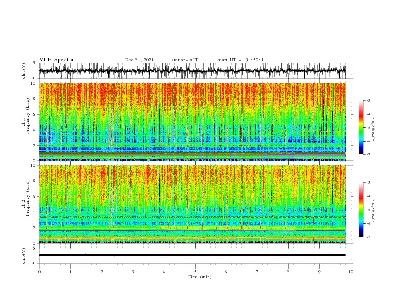Click the '-3' value on ch.1 colorbar
This screenshot has width=395, height=305.
coord(368,100)
